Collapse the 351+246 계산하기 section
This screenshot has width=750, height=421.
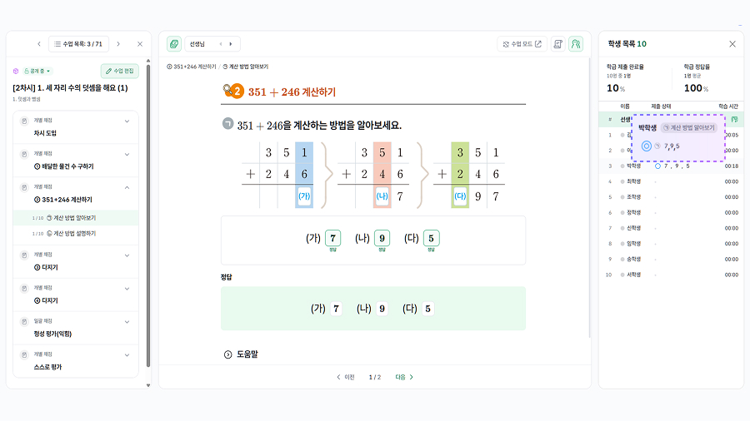(127, 188)
